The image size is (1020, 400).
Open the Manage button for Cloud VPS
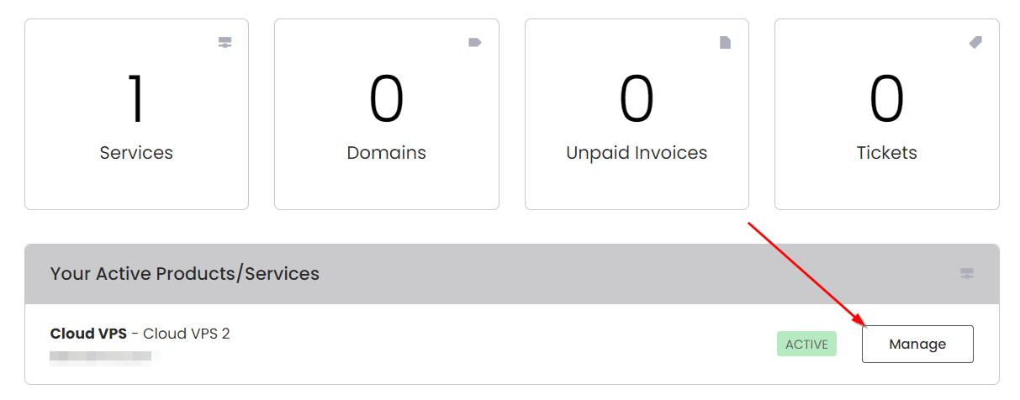917,344
